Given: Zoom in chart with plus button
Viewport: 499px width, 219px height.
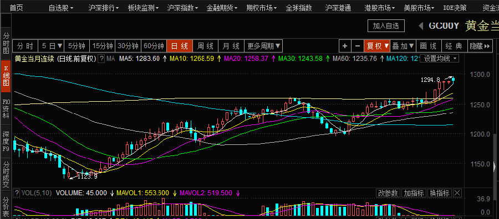Looking at the screenshot, I should 345,46.
